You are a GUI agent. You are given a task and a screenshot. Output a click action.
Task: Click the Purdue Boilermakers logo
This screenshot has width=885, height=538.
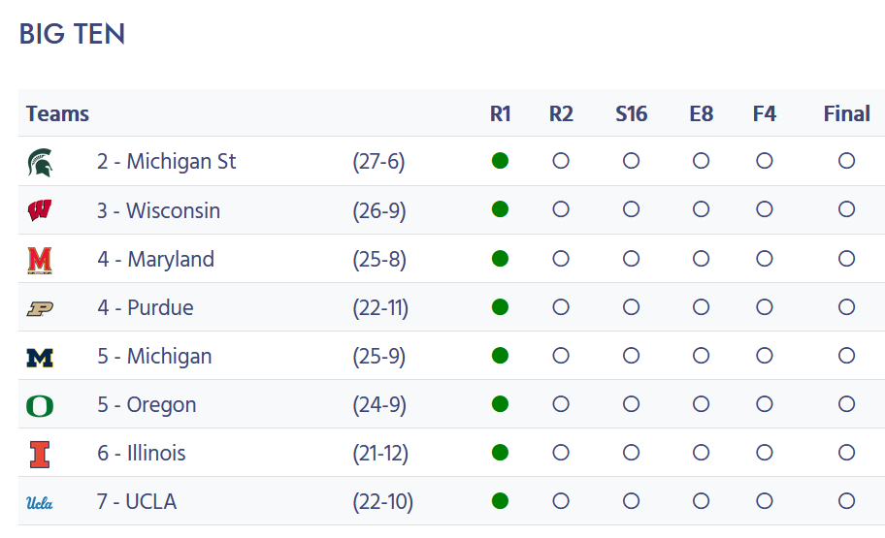(40, 308)
